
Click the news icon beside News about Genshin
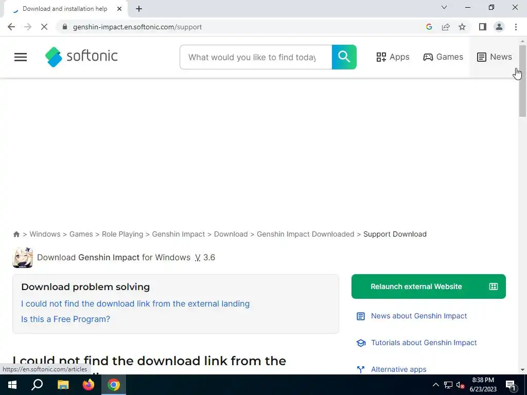pyautogui.click(x=361, y=316)
